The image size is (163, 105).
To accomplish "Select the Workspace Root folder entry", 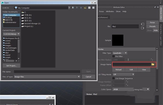I will click(10, 38).
